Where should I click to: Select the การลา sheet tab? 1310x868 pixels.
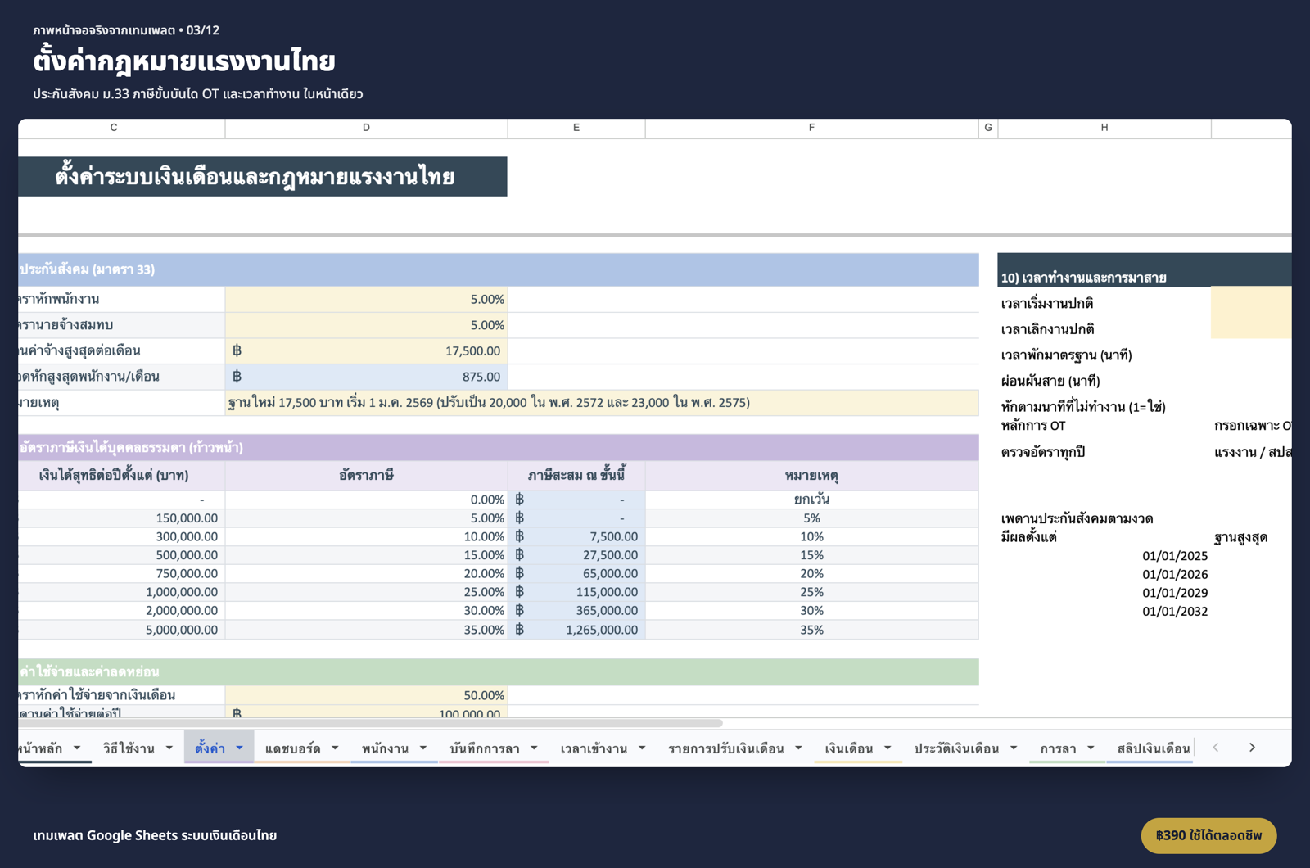click(1058, 748)
